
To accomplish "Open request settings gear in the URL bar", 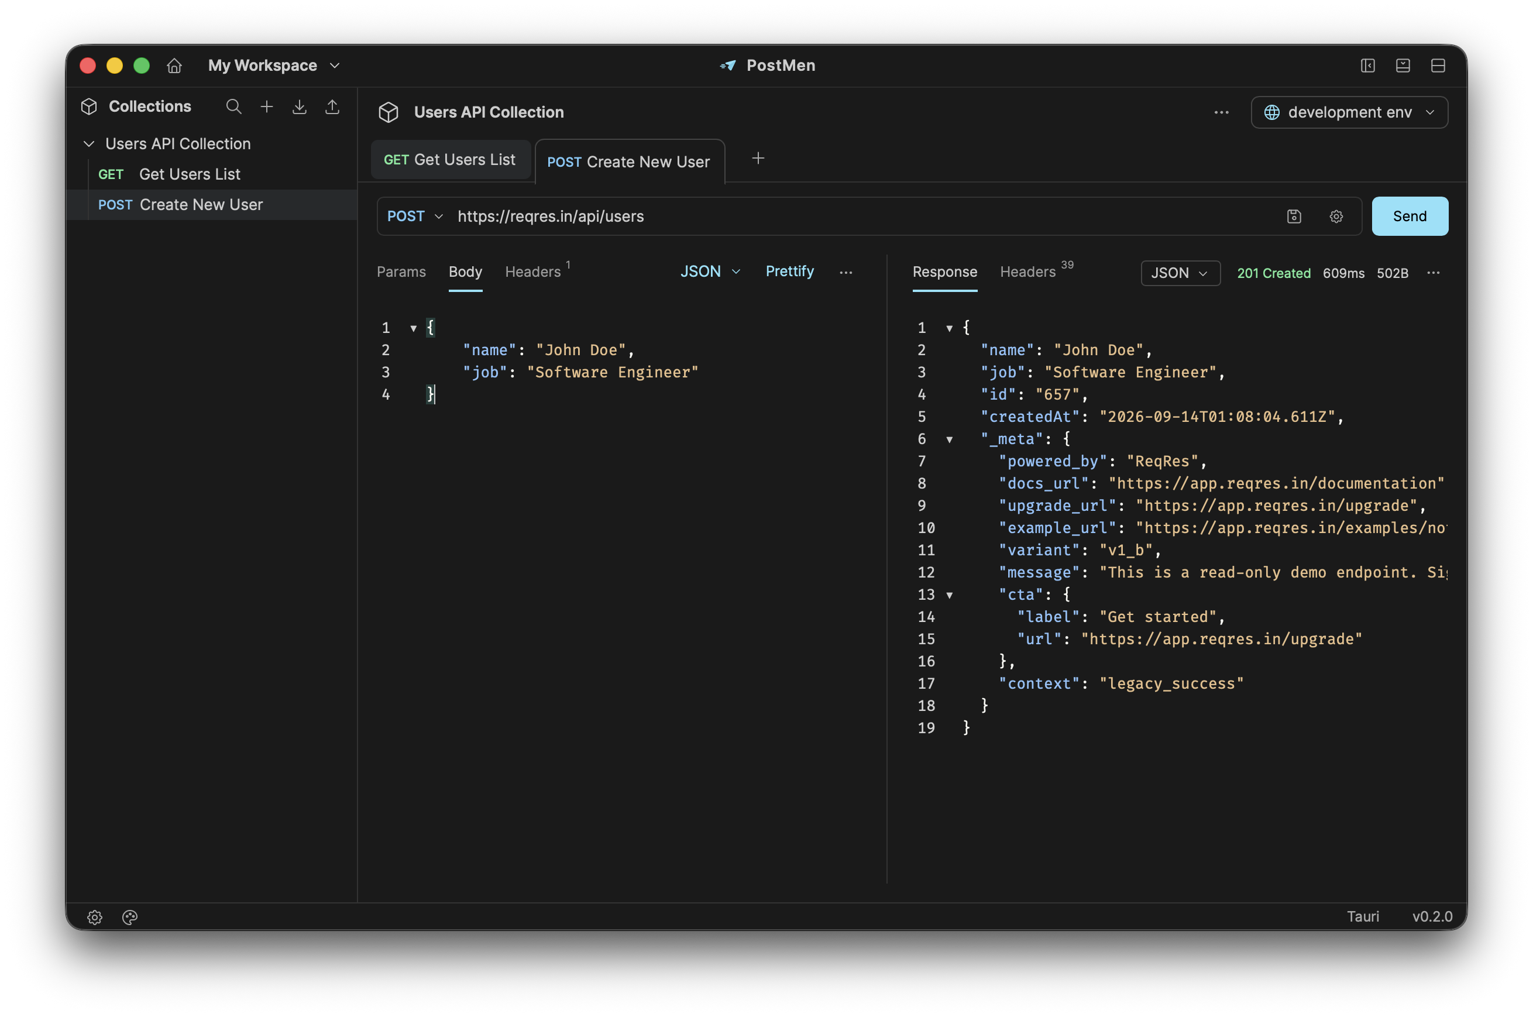I will coord(1336,216).
